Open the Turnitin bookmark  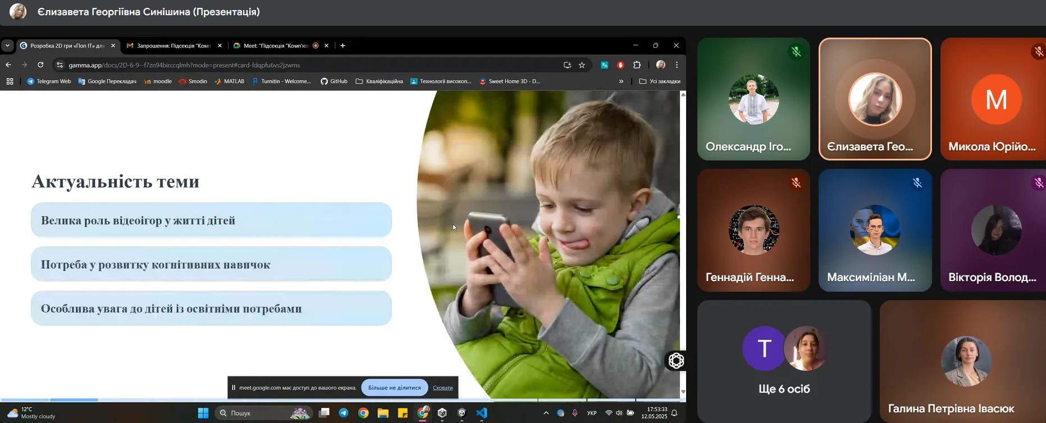coord(281,81)
